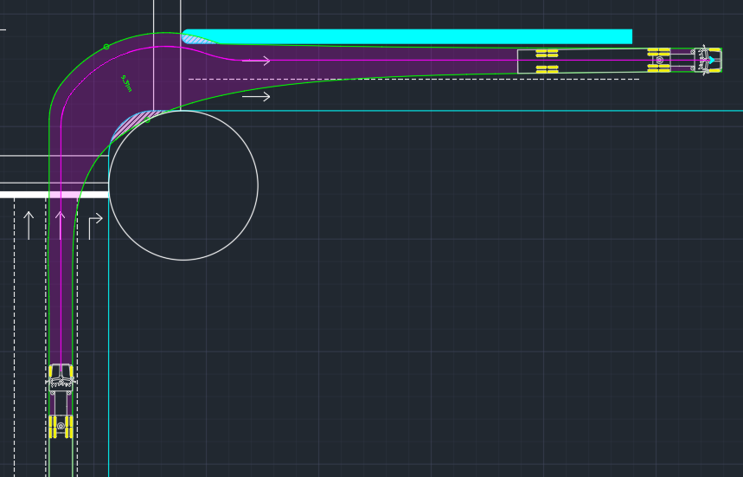Select the small green node on the outer curve

106,47
